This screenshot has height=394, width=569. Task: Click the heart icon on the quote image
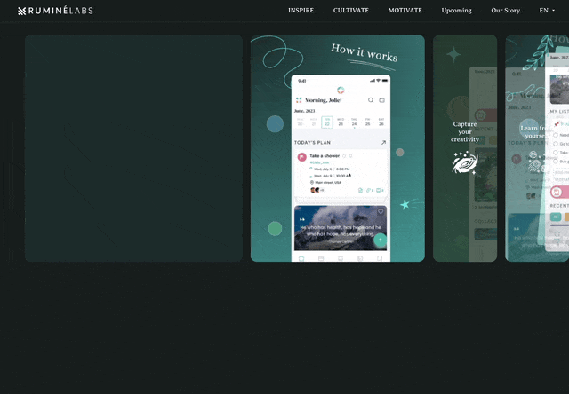pos(381,211)
